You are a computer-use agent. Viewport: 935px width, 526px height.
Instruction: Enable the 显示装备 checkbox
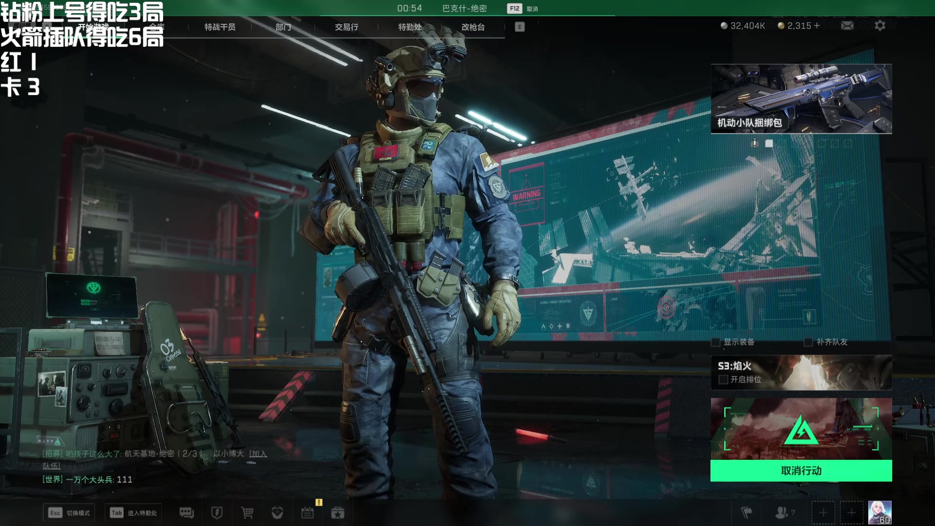716,342
